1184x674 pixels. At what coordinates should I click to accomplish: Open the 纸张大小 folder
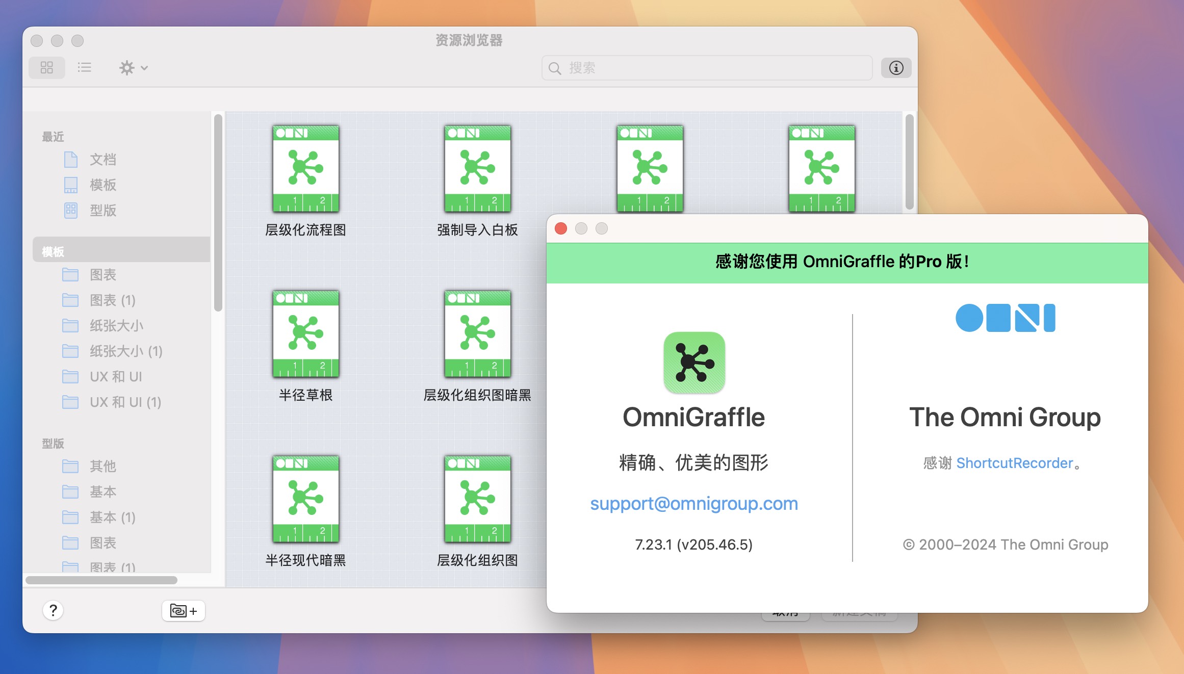[x=102, y=326]
